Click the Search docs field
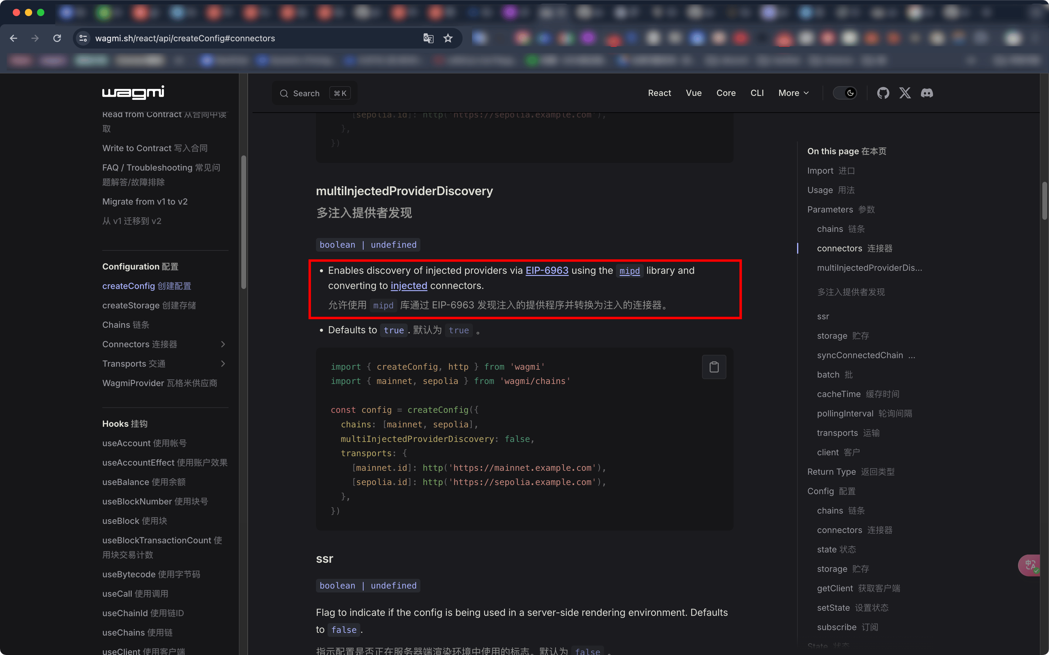Image resolution: width=1049 pixels, height=655 pixels. coord(315,93)
